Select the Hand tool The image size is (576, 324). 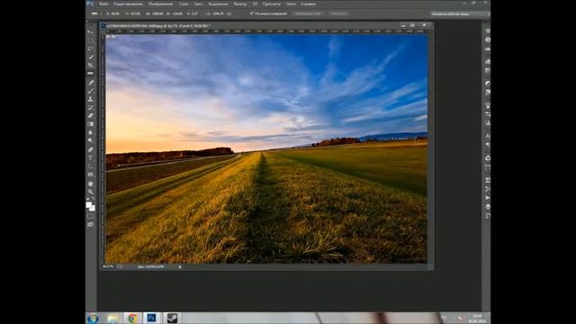pos(90,184)
